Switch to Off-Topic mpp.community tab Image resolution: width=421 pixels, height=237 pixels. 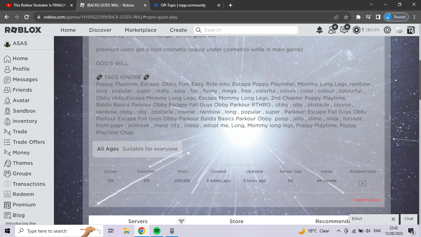pyautogui.click(x=187, y=5)
